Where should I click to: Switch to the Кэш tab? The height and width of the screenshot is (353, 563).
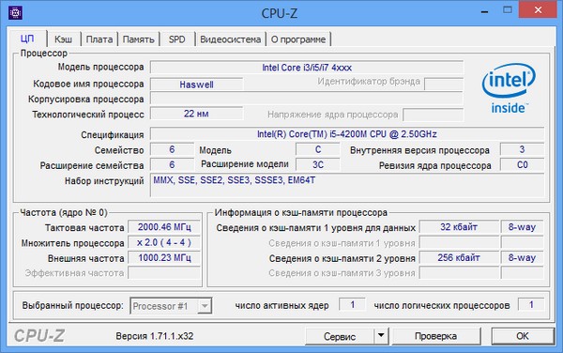63,39
